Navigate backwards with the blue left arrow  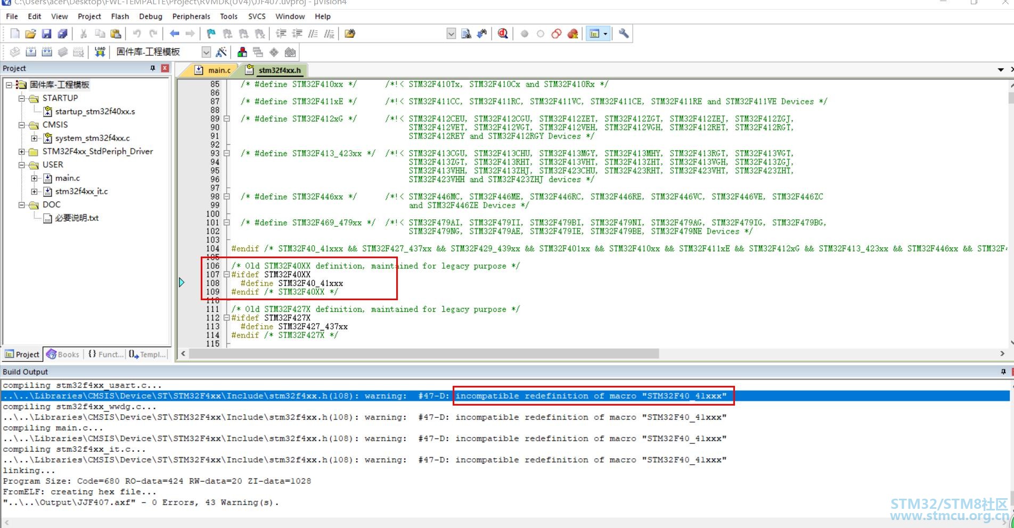(x=174, y=34)
